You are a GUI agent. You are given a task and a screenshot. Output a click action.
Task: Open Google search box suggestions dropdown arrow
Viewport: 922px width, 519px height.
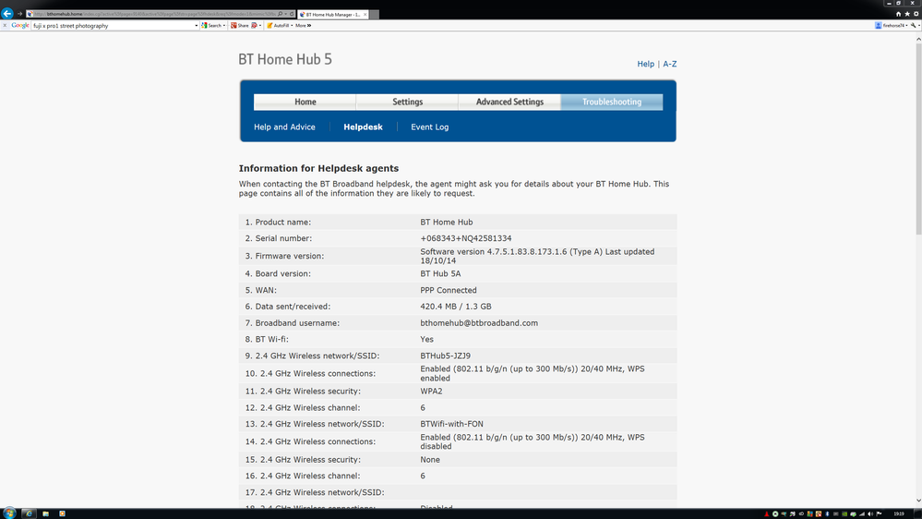[197, 26]
